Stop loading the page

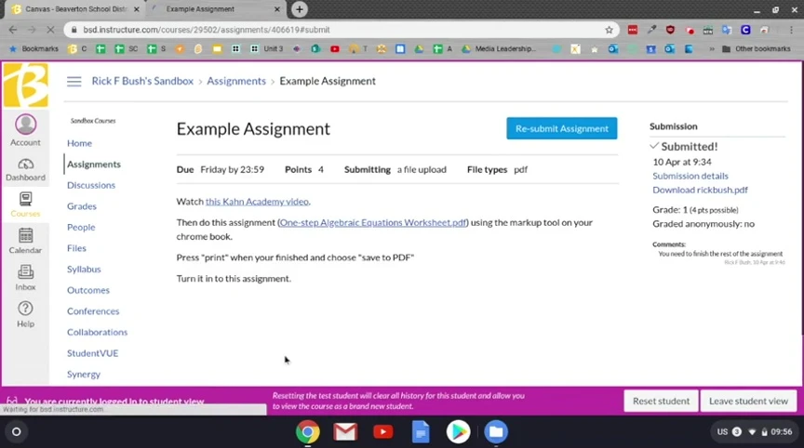pyautogui.click(x=50, y=30)
